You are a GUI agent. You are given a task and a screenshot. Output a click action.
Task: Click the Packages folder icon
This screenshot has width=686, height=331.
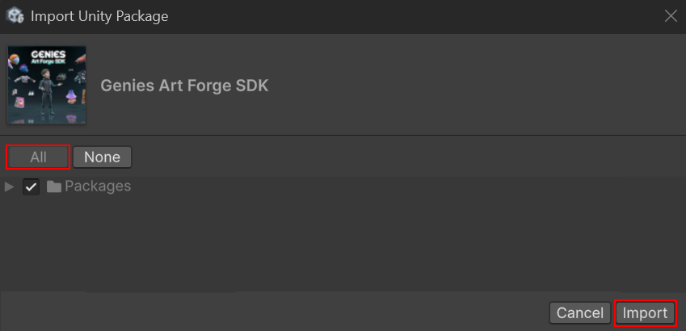coord(54,187)
